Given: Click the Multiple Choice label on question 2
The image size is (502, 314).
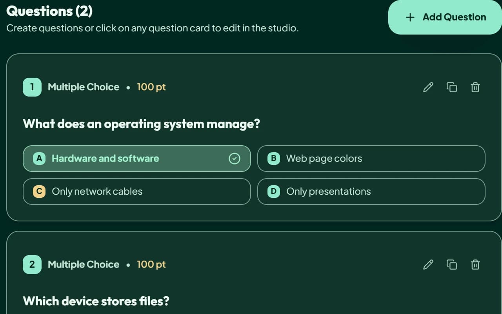Looking at the screenshot, I should coord(84,265).
